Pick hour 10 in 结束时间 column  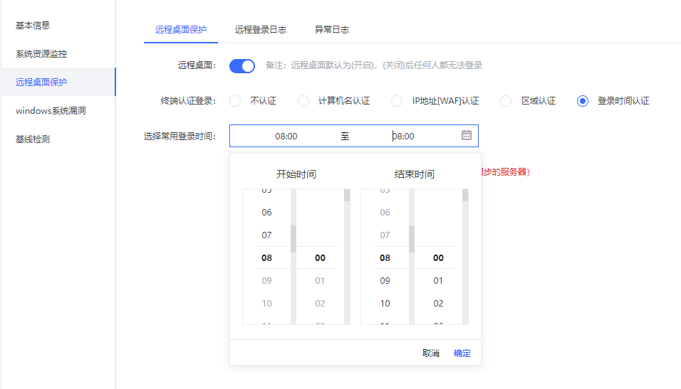pyautogui.click(x=385, y=304)
